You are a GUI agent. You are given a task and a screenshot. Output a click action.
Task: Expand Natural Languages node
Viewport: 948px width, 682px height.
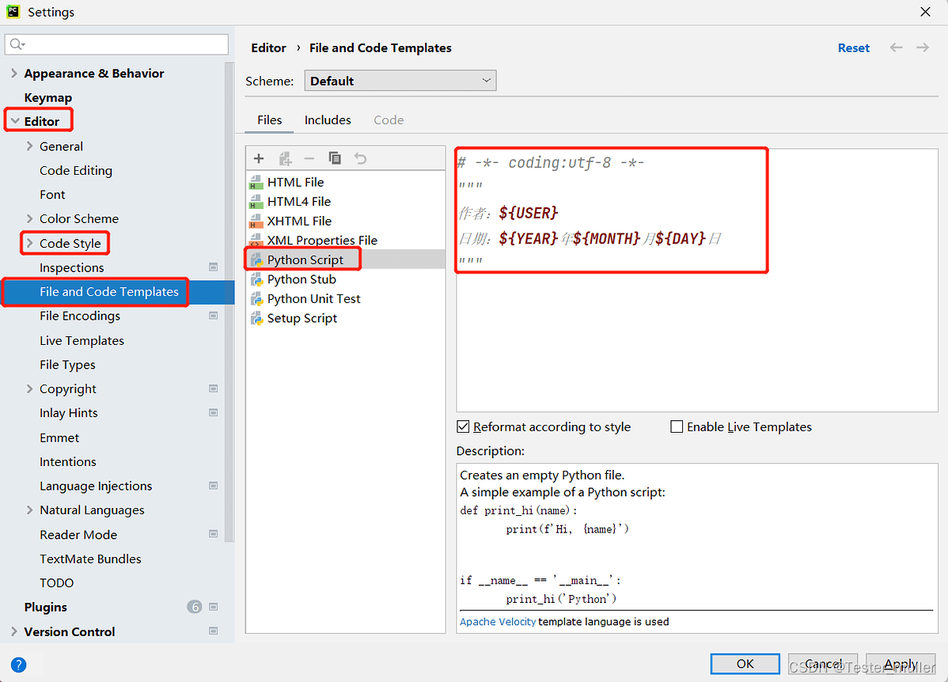(x=29, y=510)
